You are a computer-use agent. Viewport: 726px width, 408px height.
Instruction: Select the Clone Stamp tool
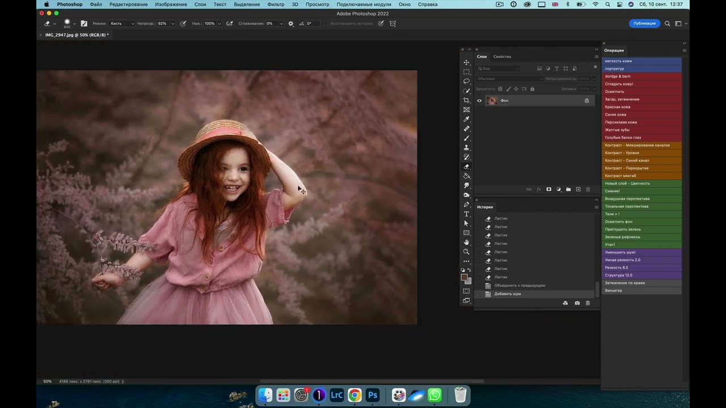466,148
